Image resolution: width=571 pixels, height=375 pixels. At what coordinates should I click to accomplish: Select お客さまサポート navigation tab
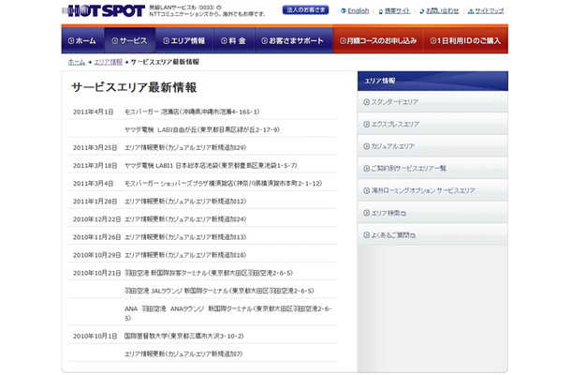click(x=294, y=40)
